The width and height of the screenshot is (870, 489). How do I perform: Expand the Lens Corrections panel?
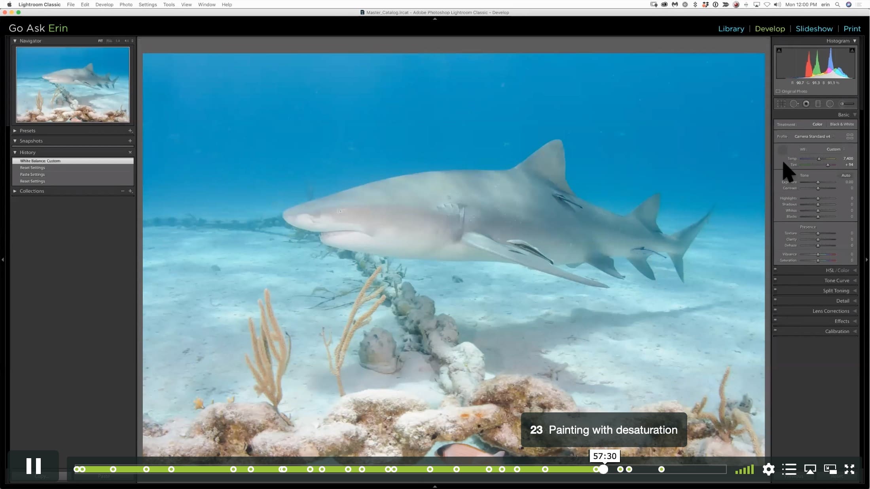coord(855,311)
